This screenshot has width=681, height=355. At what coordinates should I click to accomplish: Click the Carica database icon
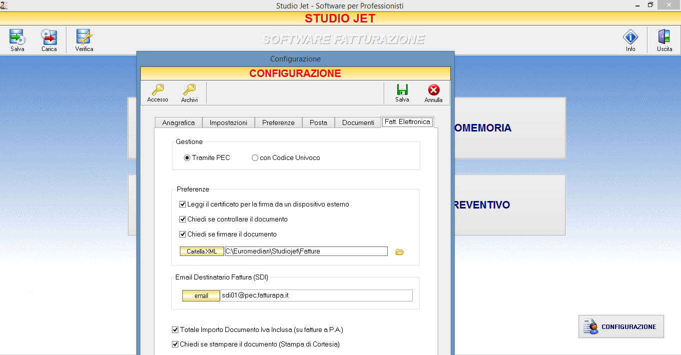[49, 37]
